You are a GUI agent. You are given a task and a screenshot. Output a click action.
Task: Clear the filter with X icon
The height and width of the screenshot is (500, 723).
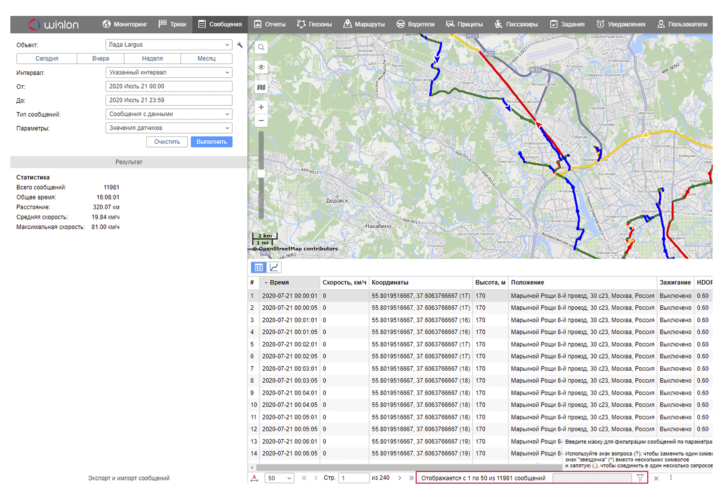pos(656,478)
